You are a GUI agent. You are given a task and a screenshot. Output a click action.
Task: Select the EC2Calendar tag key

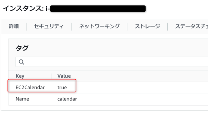(30, 87)
